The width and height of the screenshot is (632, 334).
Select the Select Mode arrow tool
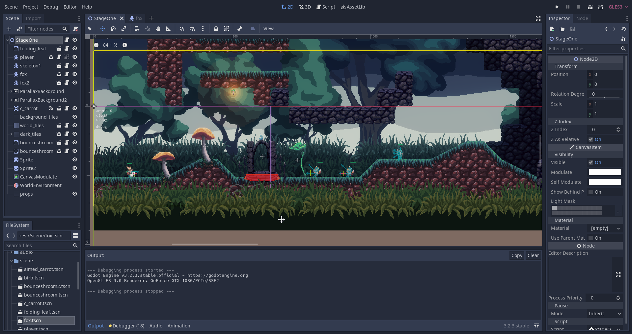coord(90,29)
